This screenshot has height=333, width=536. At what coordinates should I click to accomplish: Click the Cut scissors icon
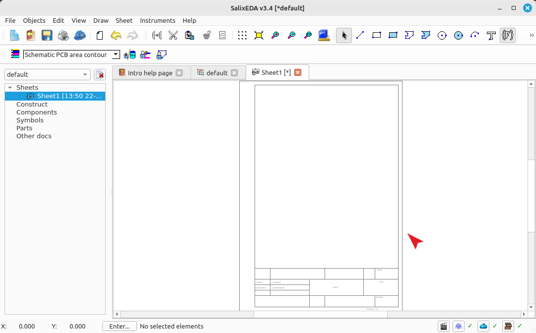point(173,35)
